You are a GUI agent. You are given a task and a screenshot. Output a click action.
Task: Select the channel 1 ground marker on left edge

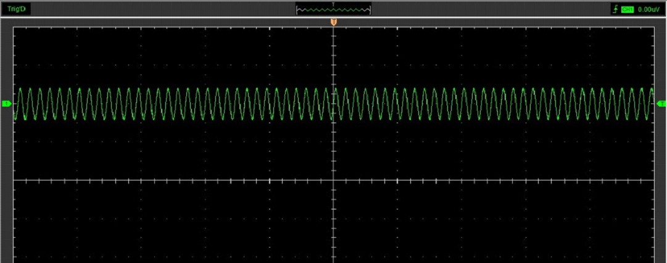(x=7, y=103)
